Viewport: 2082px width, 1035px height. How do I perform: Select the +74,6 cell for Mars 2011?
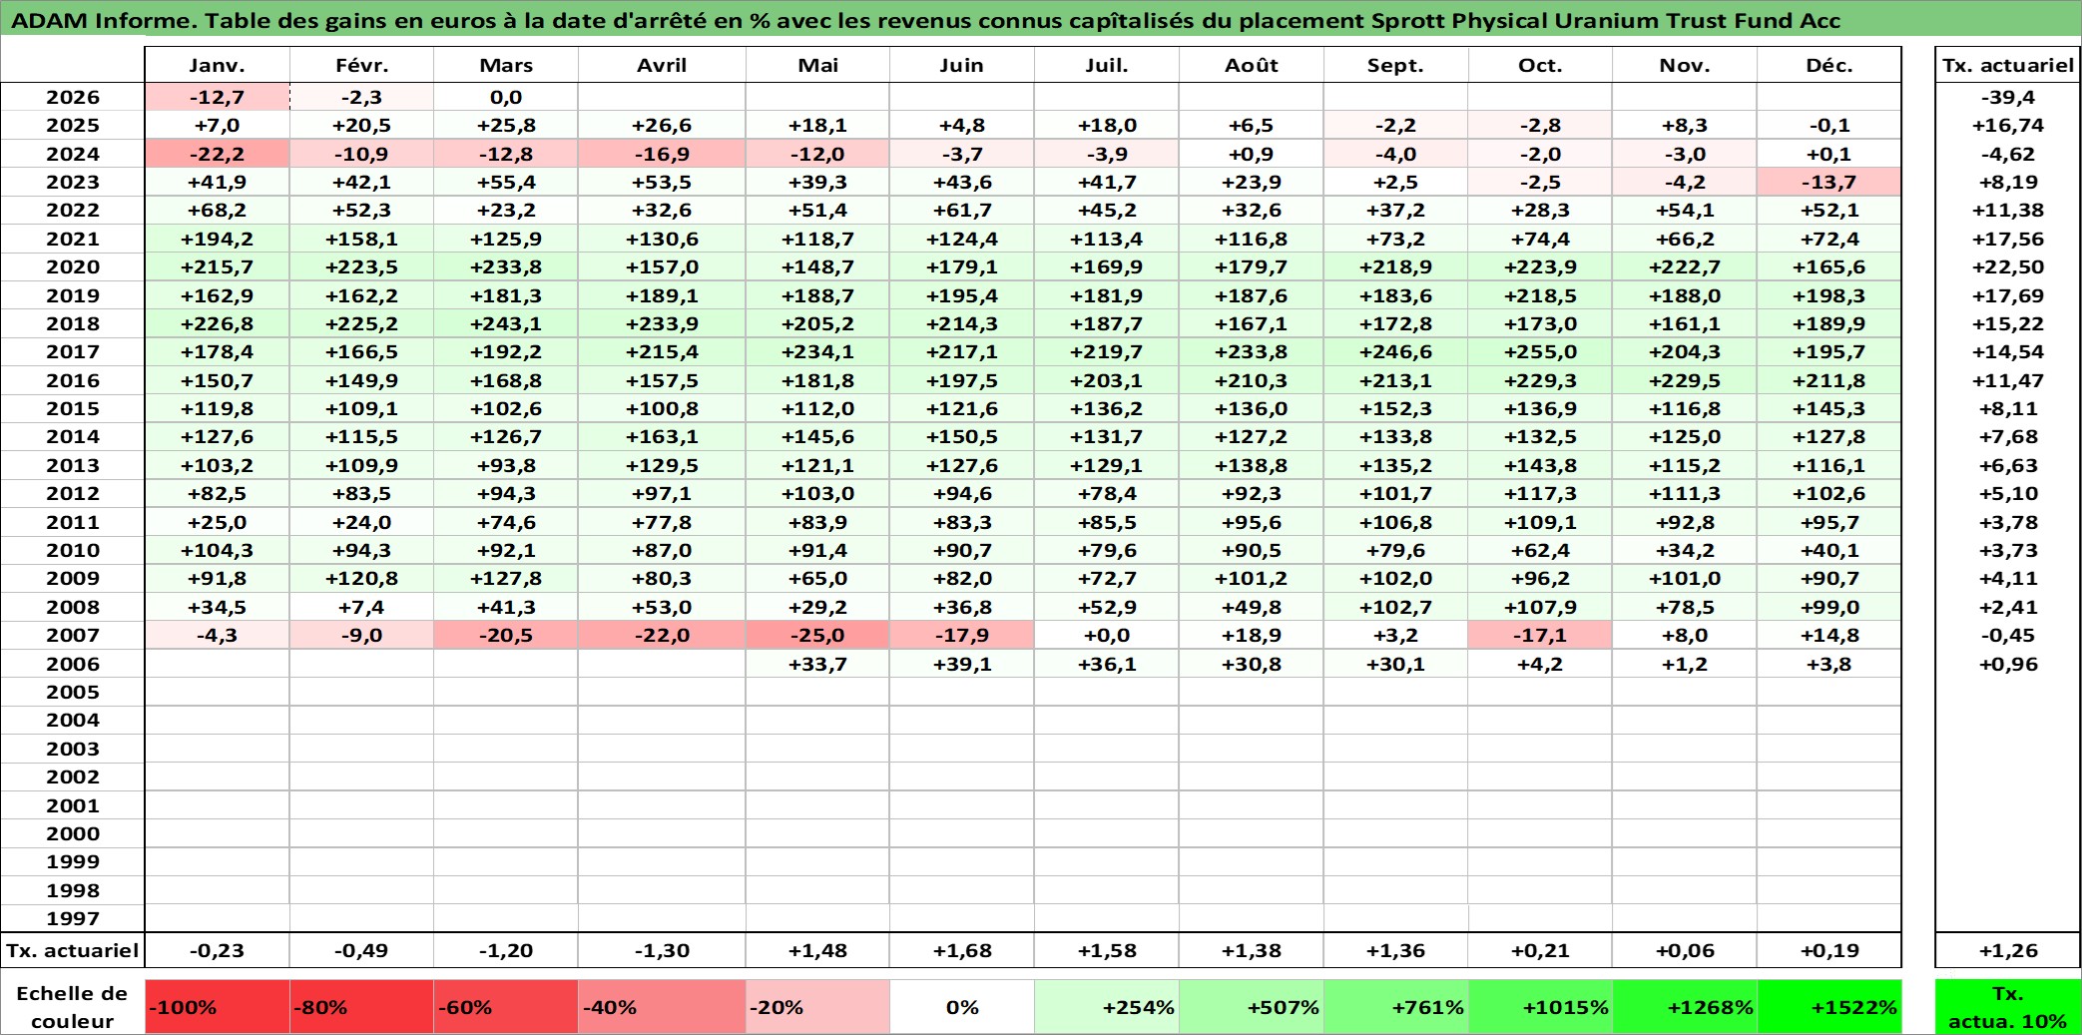(x=506, y=522)
